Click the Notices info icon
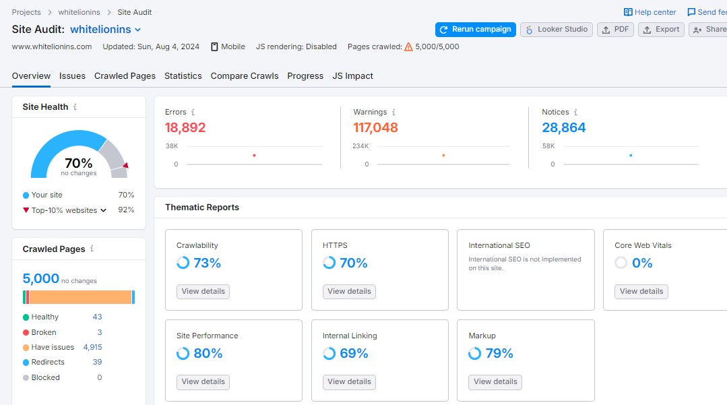This screenshot has width=727, height=405. 575,113
